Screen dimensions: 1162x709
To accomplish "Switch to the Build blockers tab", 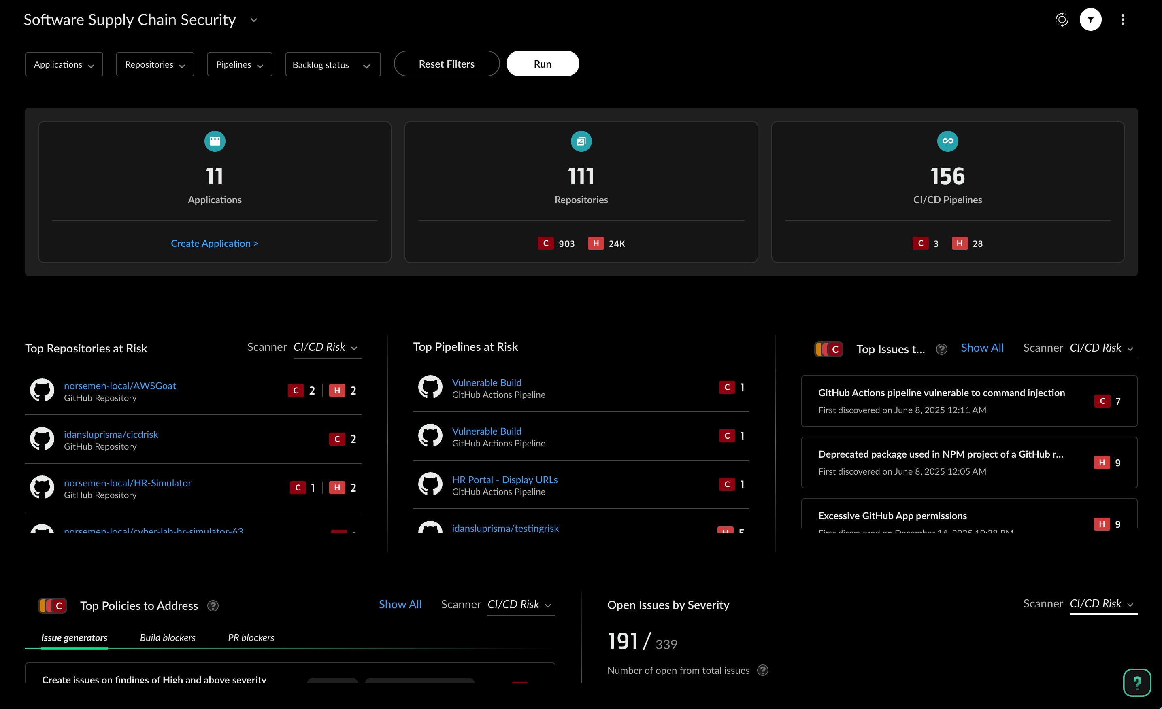I will pyautogui.click(x=167, y=637).
